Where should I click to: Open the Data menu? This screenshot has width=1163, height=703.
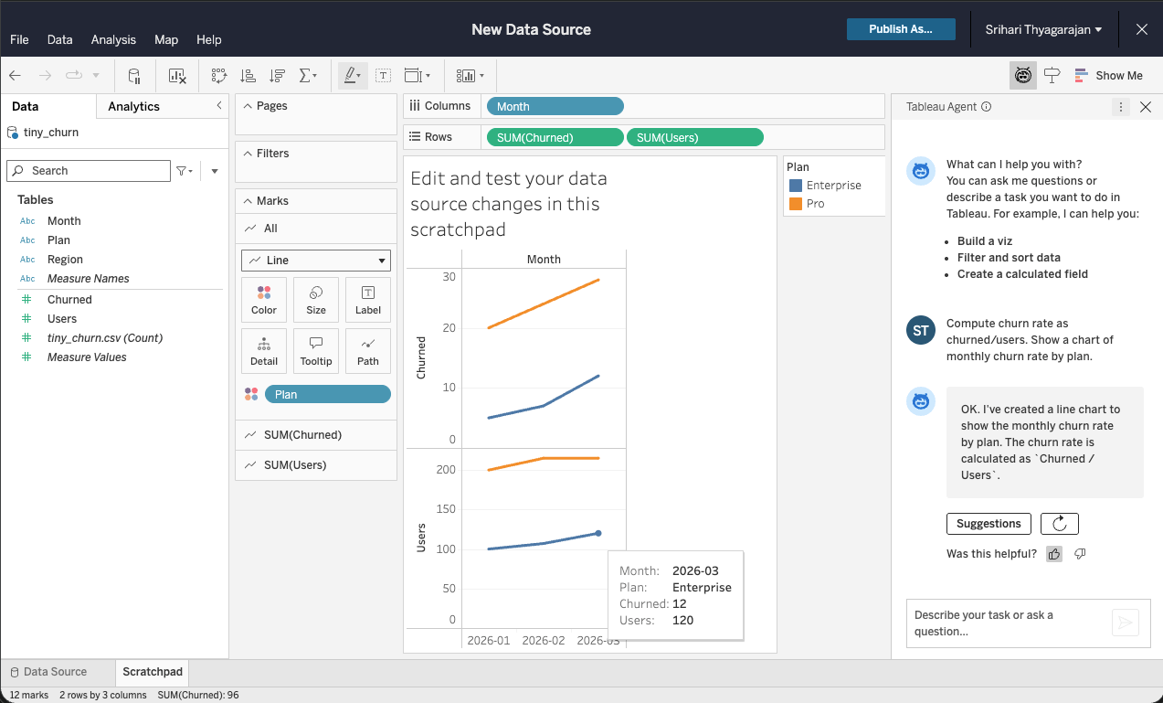click(59, 39)
